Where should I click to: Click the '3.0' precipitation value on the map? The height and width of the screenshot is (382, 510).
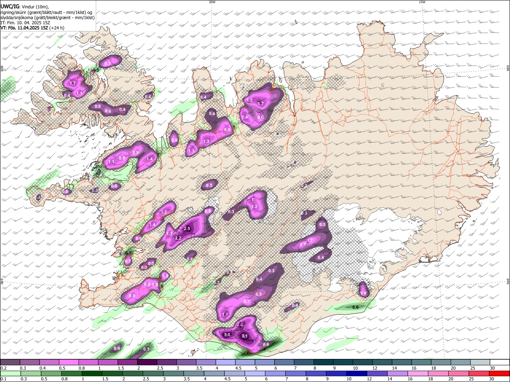click(227, 335)
